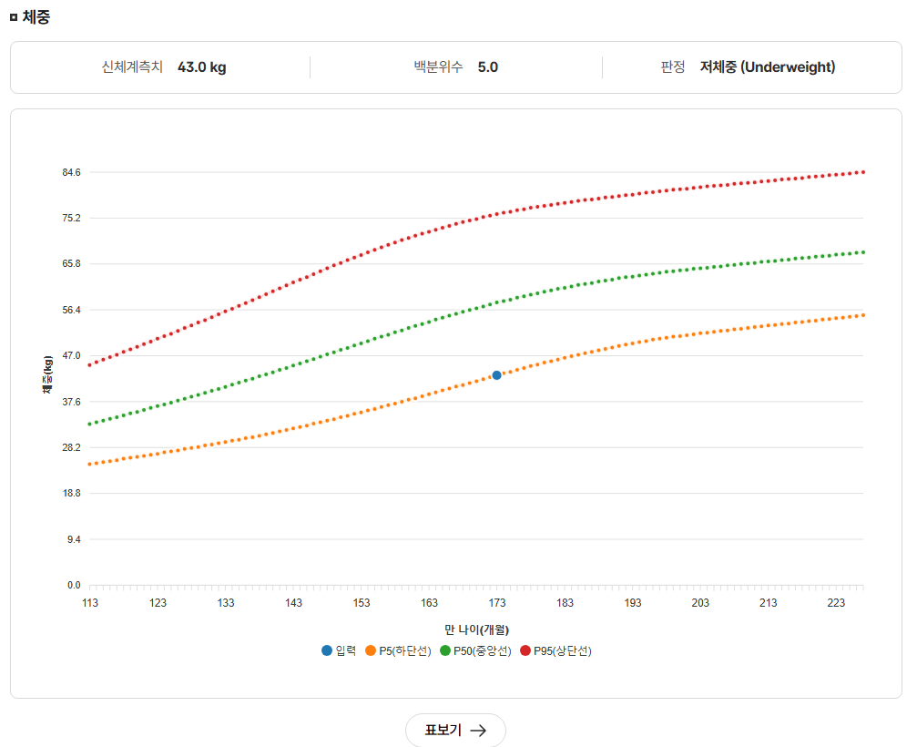Image resolution: width=917 pixels, height=747 pixels.
Task: Click the 123 x-axis label
Action: click(x=158, y=603)
